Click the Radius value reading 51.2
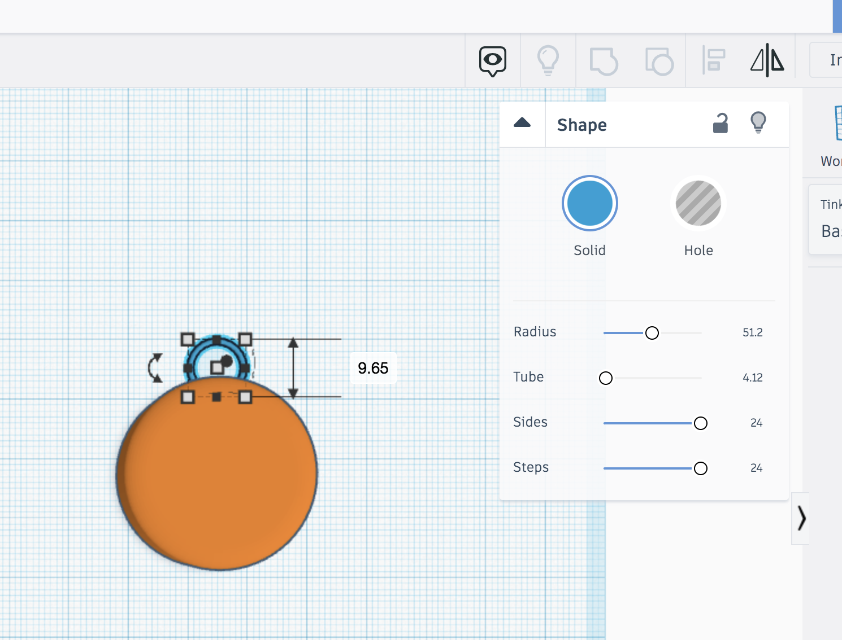The image size is (842, 640). [x=752, y=332]
